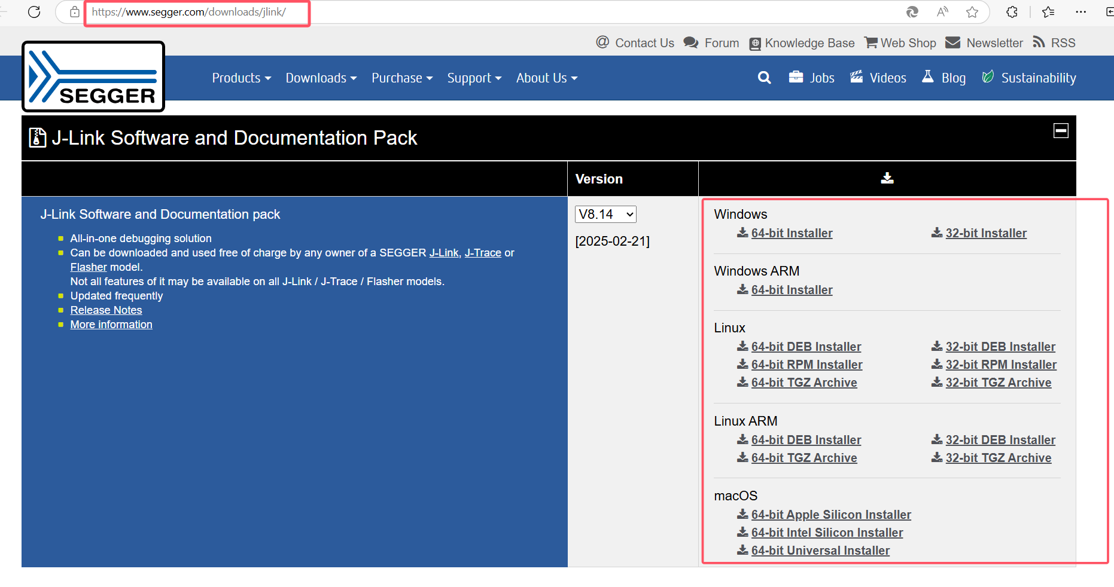
Task: Open the J-Trace link in description
Action: pos(483,253)
